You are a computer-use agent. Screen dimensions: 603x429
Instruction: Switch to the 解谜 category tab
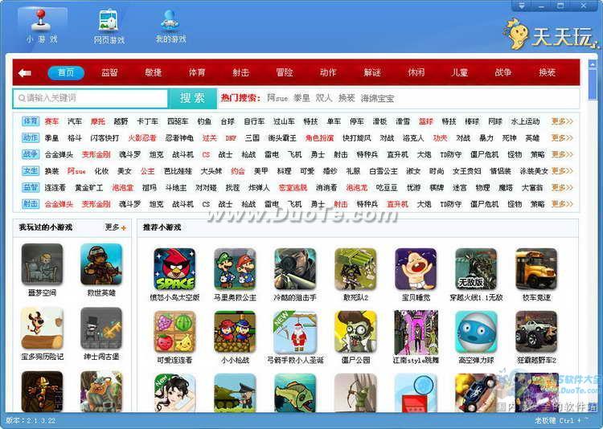click(372, 72)
